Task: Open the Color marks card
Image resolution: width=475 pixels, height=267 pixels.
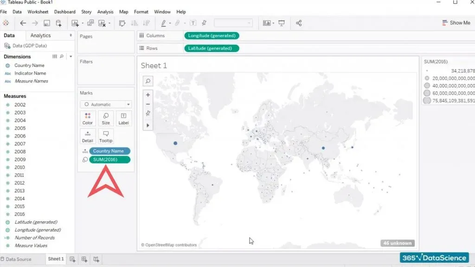Action: [88, 118]
